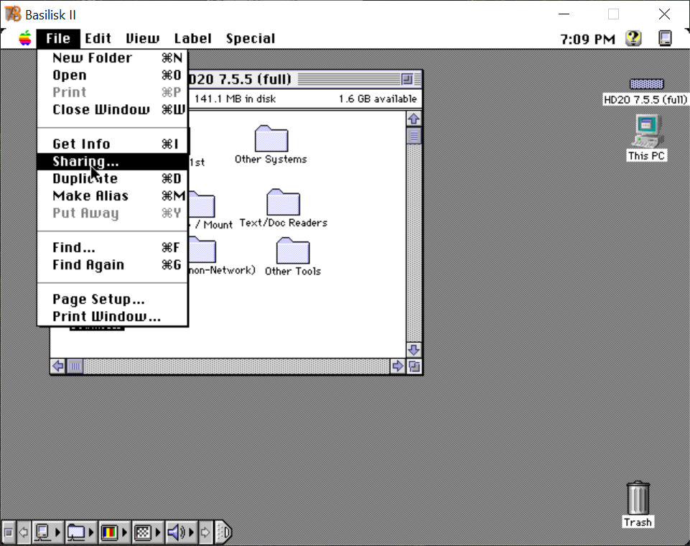Select the HD20 7.5.5 (full) disk icon

646,83
